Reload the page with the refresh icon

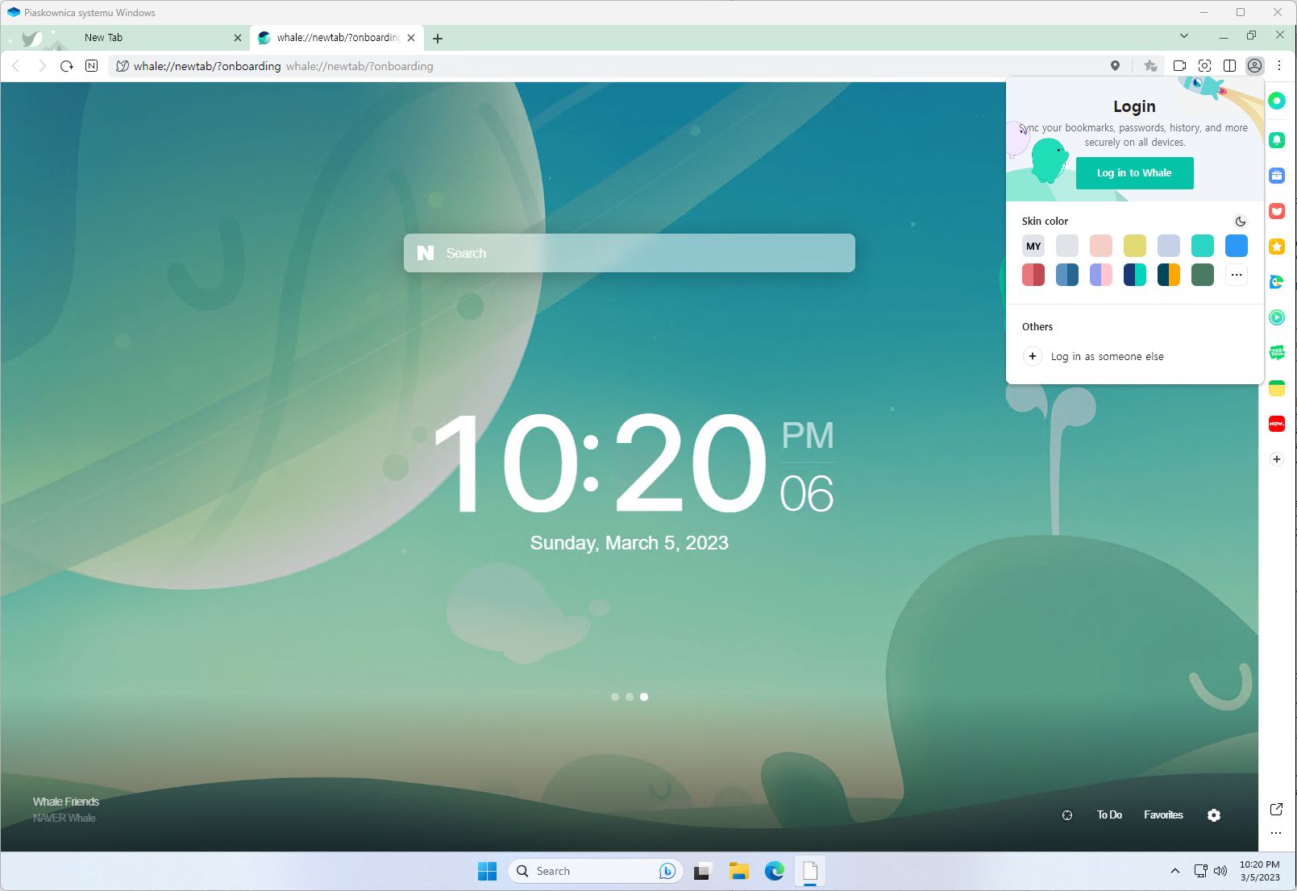67,66
